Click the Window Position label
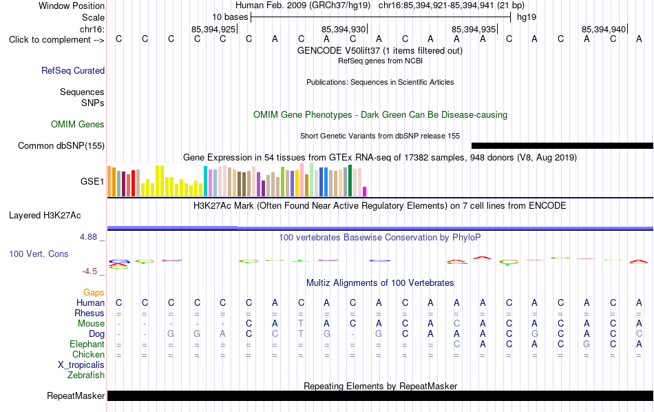 (x=72, y=6)
